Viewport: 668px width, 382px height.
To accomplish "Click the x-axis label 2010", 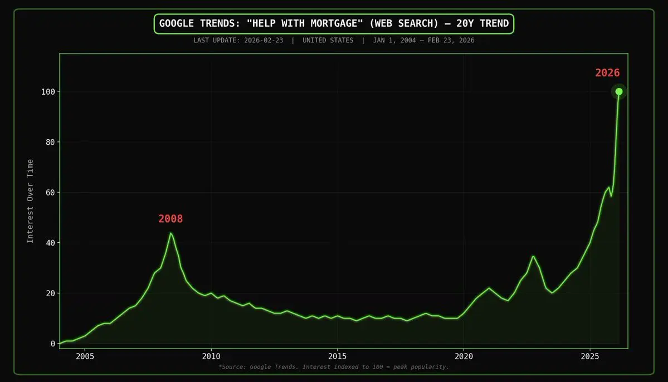I will pyautogui.click(x=211, y=356).
